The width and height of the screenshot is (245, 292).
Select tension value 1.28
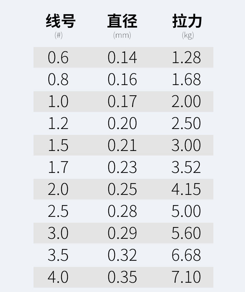click(186, 58)
